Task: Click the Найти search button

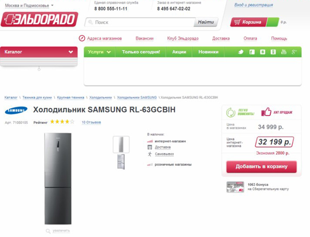Action: pos(206,23)
